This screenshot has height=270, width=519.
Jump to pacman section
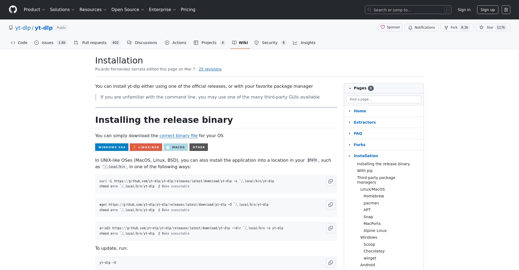[x=371, y=203]
